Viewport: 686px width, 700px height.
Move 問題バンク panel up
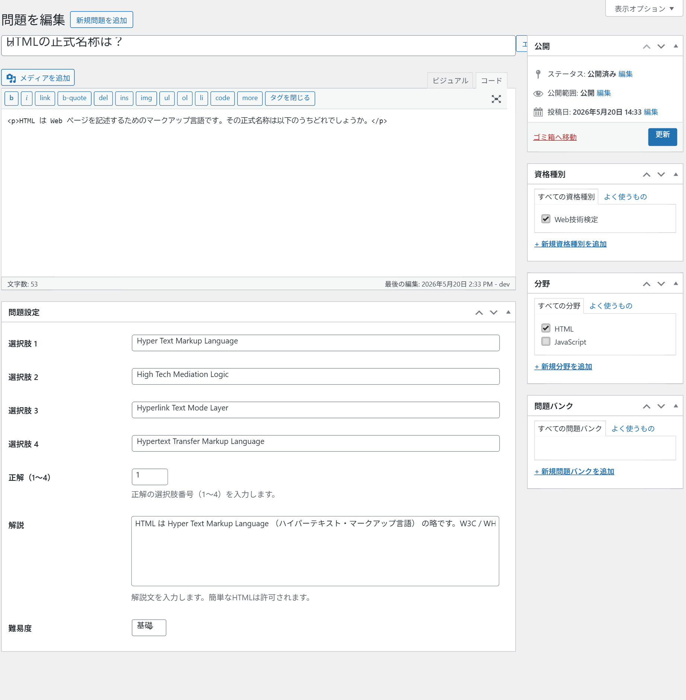(x=647, y=406)
